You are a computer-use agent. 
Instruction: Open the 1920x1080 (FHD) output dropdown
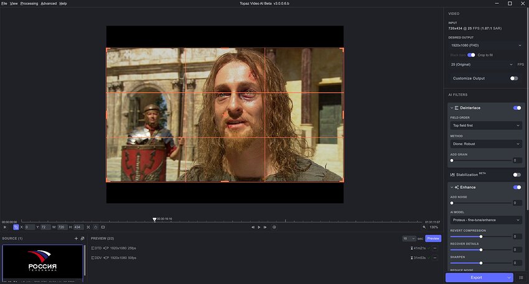click(486, 45)
